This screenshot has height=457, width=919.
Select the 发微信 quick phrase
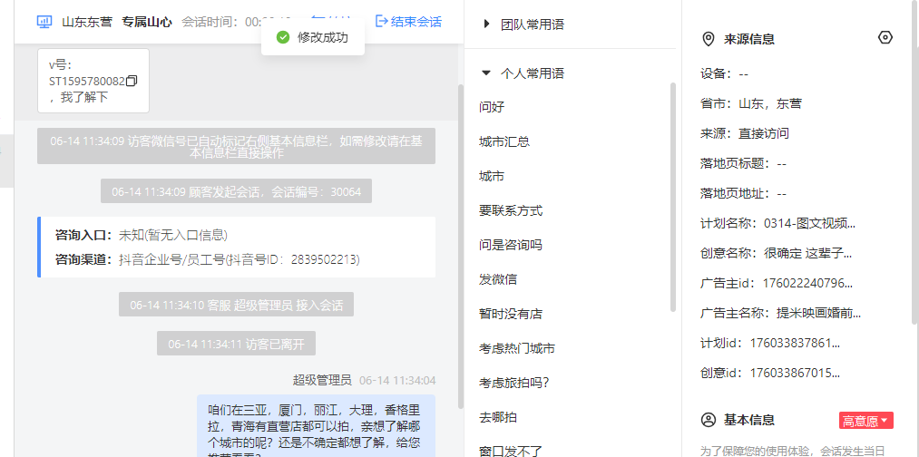point(498,279)
